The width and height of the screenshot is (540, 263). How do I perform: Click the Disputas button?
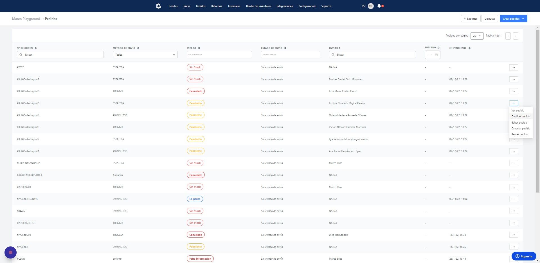489,19
